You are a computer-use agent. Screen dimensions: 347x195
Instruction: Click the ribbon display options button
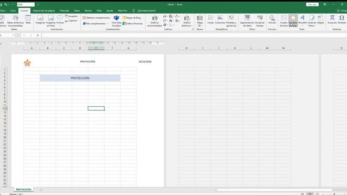point(325,4)
